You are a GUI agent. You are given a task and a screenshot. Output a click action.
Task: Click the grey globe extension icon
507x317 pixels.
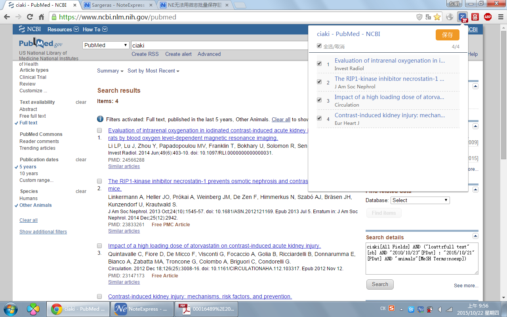(450, 17)
